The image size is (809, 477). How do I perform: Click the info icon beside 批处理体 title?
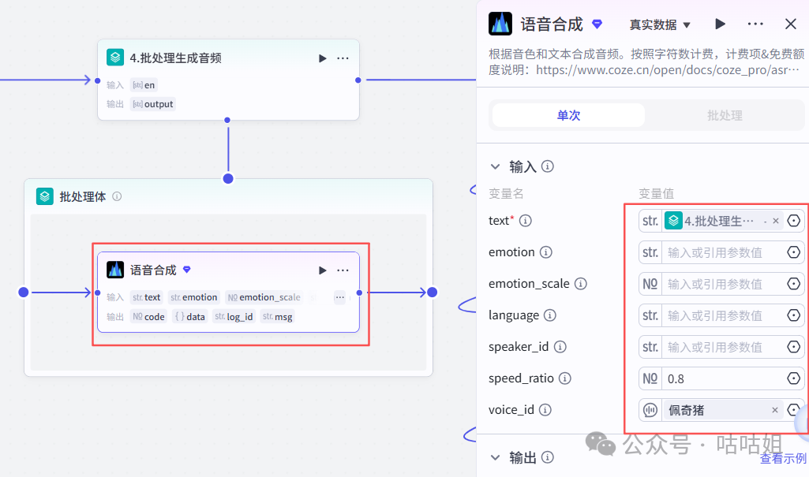pyautogui.click(x=117, y=196)
